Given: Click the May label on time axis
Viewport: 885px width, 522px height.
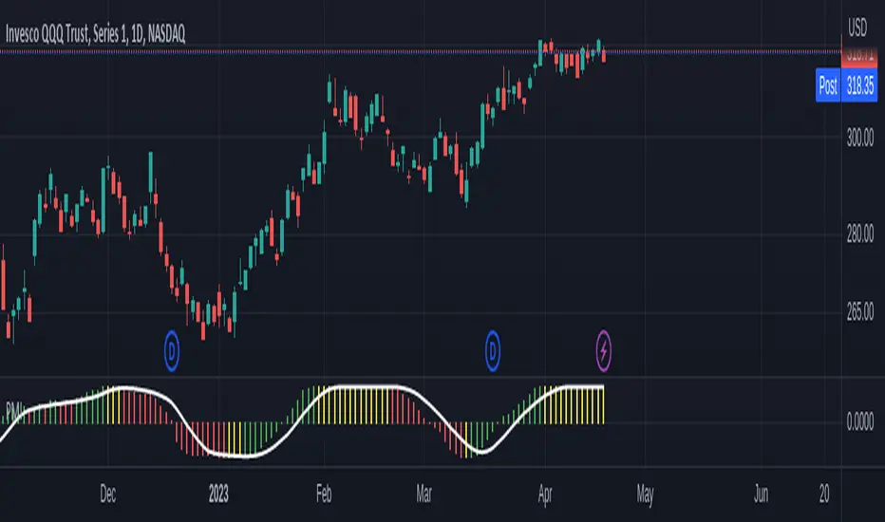Looking at the screenshot, I should click(x=645, y=494).
